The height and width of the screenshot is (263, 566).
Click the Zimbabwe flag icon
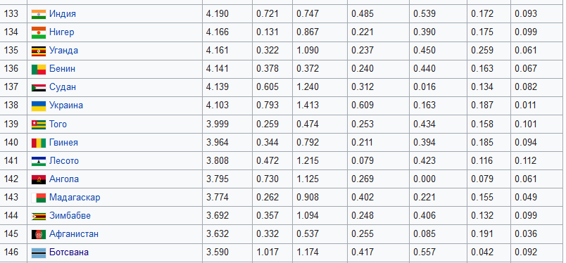[x=39, y=216]
